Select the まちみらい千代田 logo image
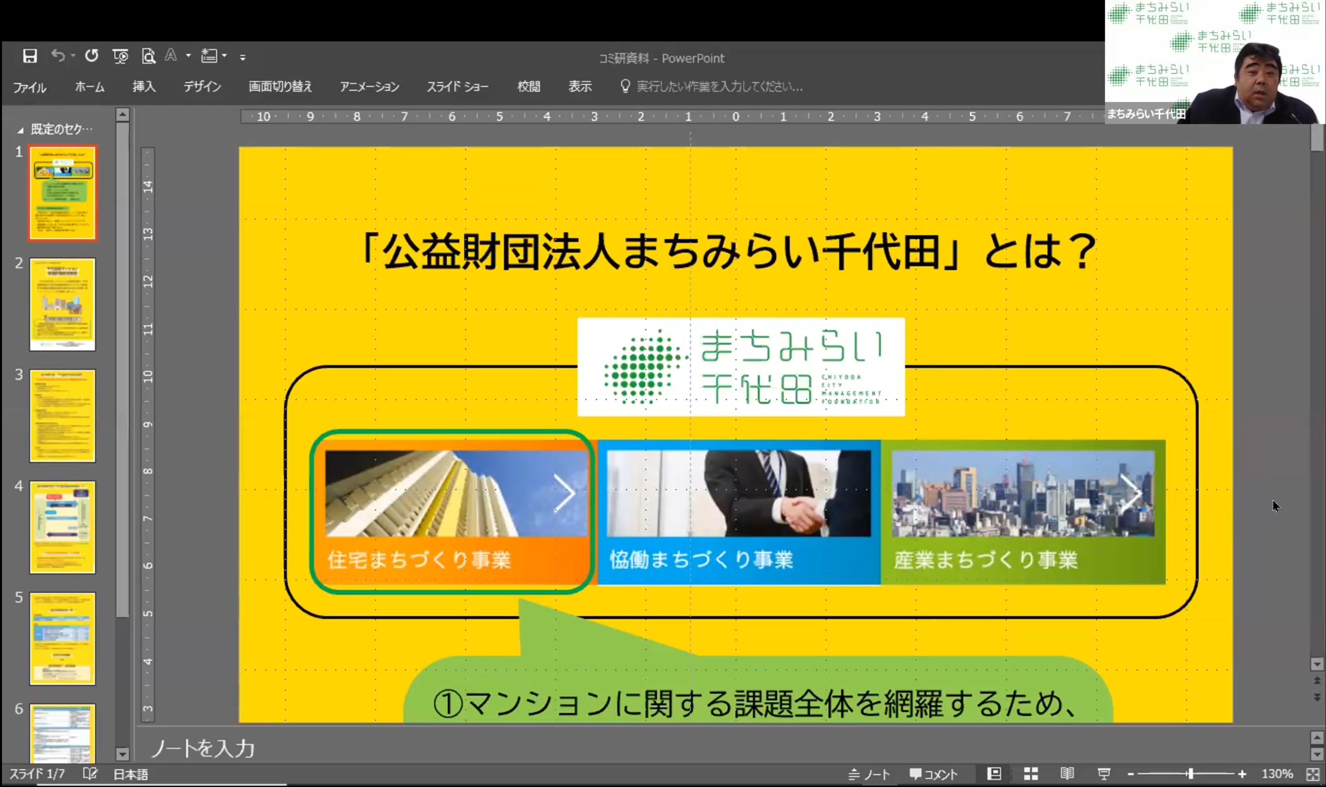 click(741, 367)
